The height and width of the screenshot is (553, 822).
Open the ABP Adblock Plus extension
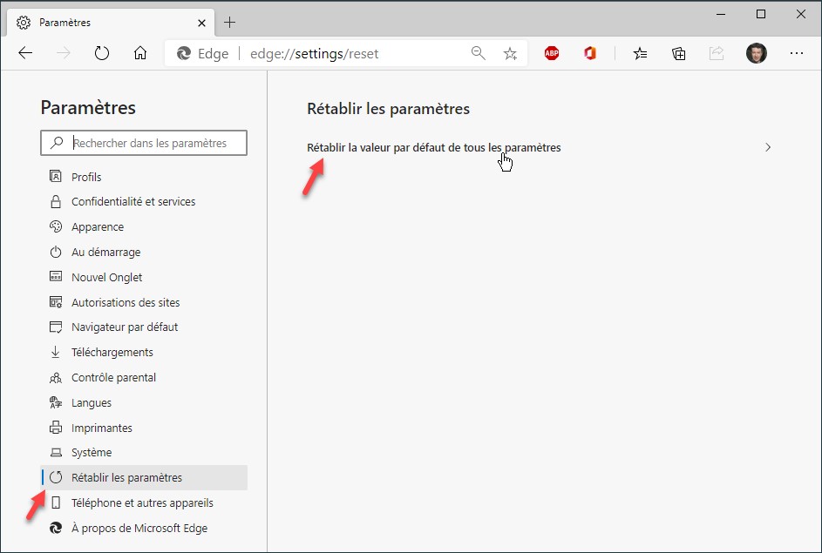(552, 53)
